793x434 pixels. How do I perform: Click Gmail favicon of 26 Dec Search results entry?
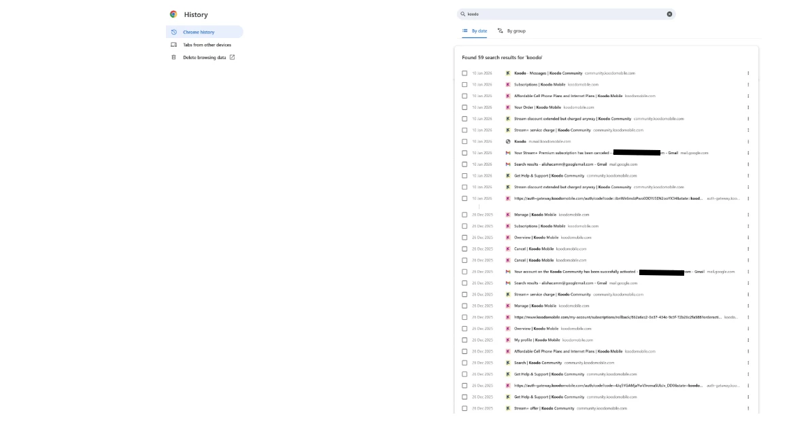[x=508, y=283]
